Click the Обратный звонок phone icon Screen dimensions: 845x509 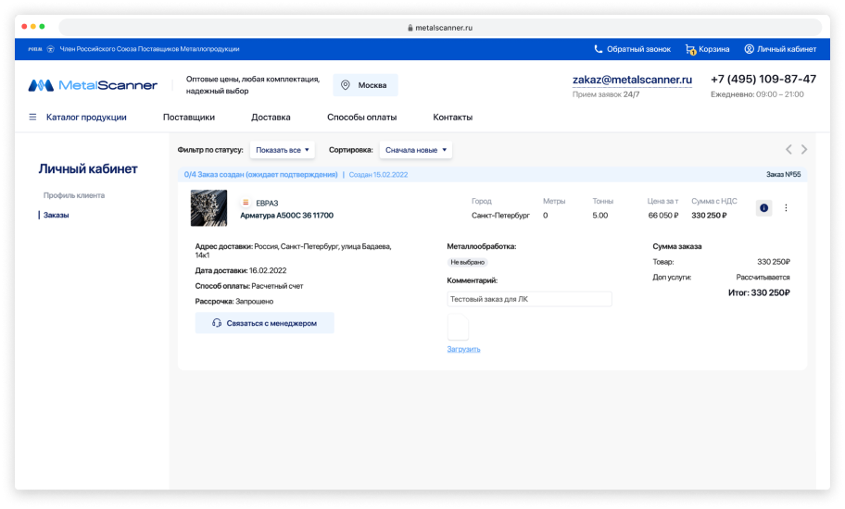599,49
